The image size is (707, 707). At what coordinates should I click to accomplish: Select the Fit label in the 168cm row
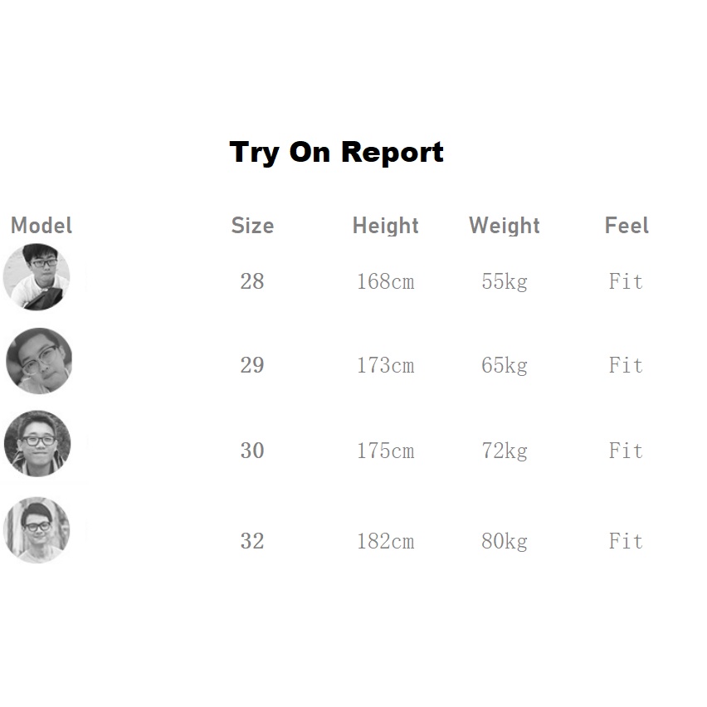tap(626, 282)
